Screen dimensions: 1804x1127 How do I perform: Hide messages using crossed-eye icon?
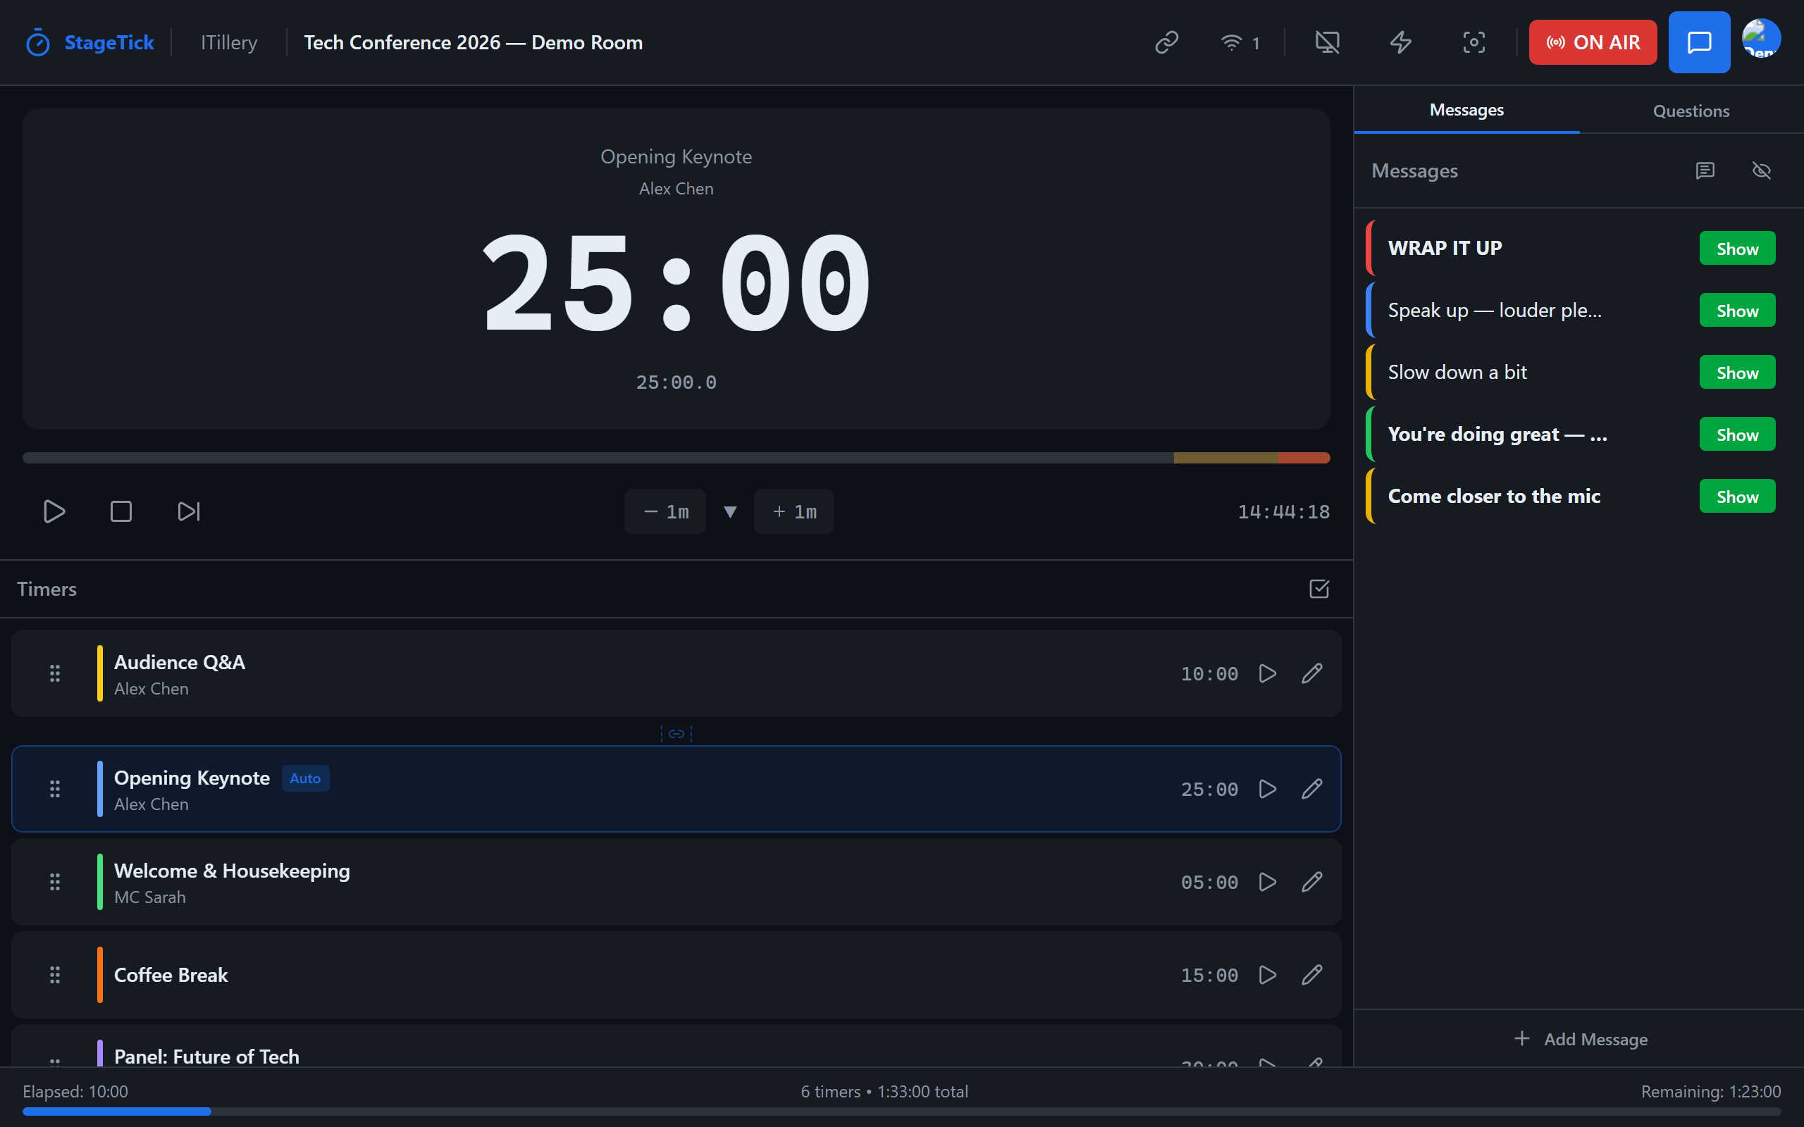pyautogui.click(x=1762, y=170)
